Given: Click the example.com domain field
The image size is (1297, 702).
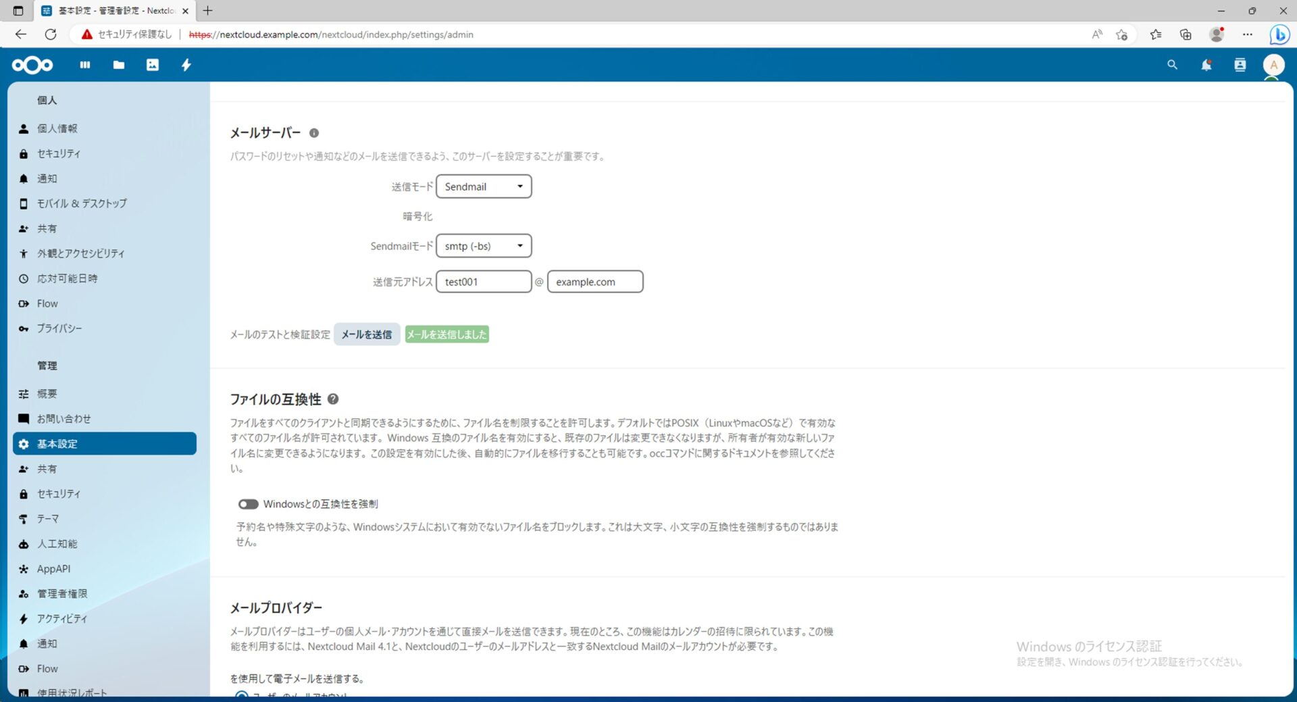Looking at the screenshot, I should tap(594, 282).
